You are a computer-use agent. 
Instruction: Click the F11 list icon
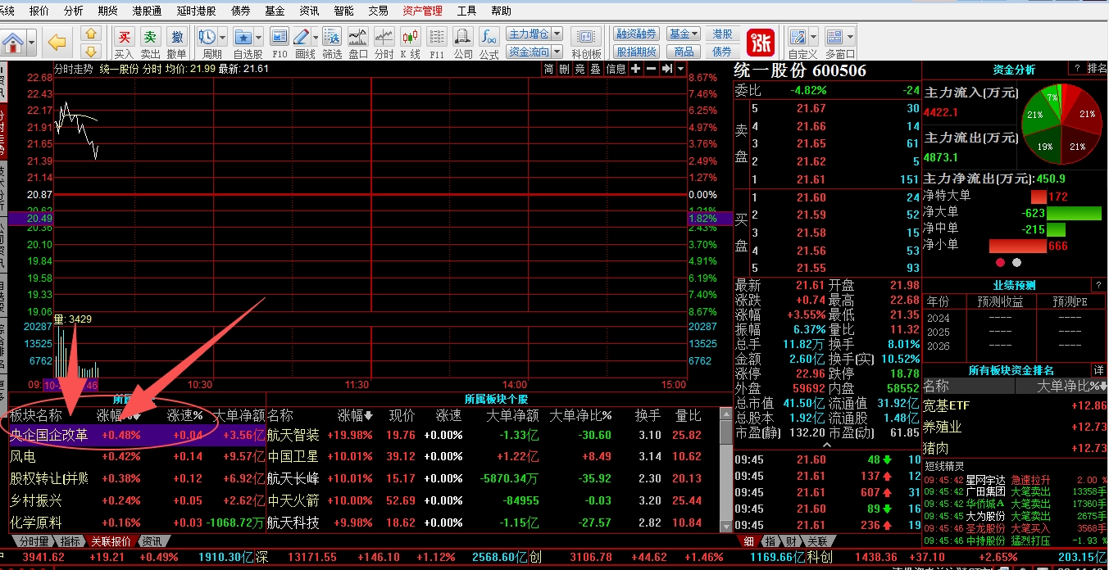click(x=437, y=37)
